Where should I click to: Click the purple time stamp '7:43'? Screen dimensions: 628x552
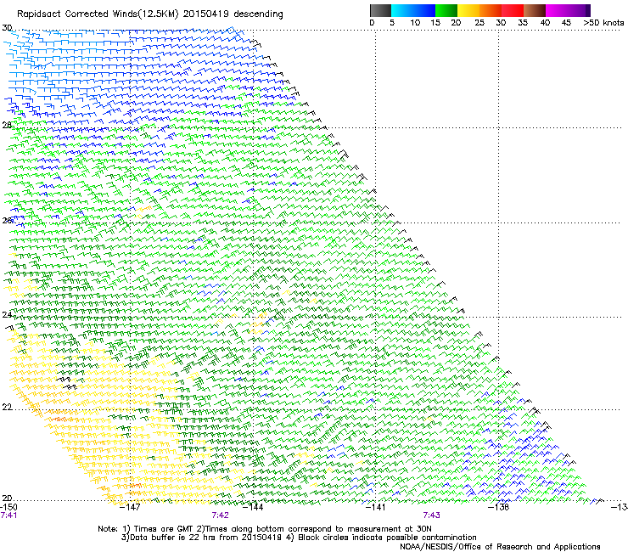(431, 515)
